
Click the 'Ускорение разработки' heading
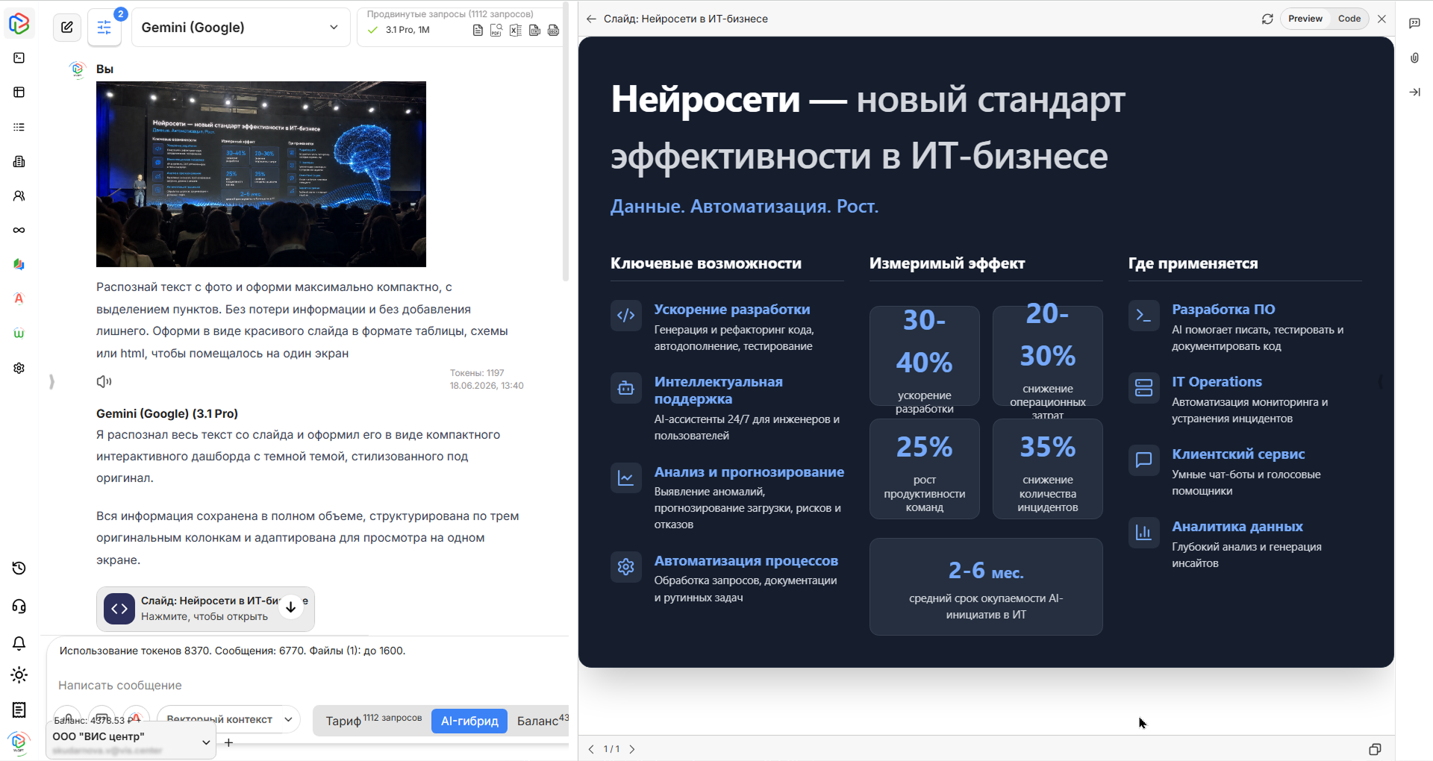click(x=732, y=309)
